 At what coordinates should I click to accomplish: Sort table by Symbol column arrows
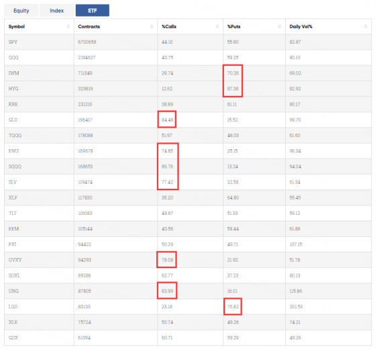coord(68,26)
